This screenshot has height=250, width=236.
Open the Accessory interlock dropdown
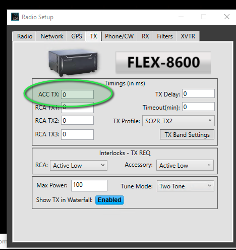[185, 165]
